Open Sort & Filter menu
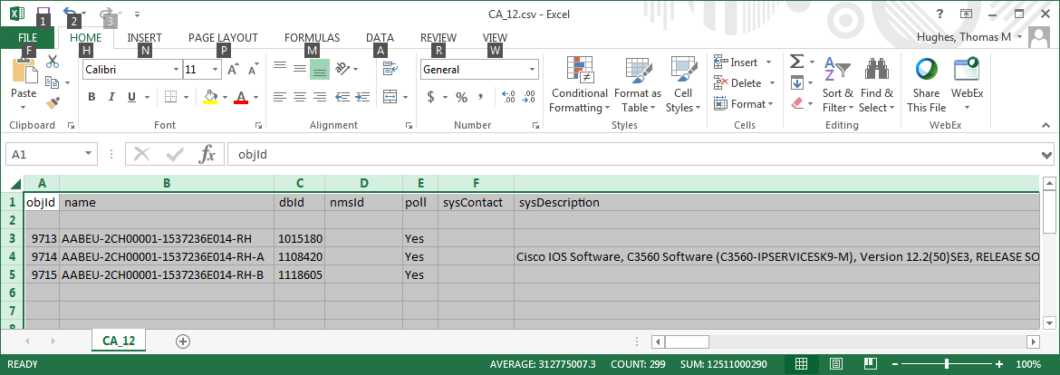1060x375 pixels. (838, 84)
